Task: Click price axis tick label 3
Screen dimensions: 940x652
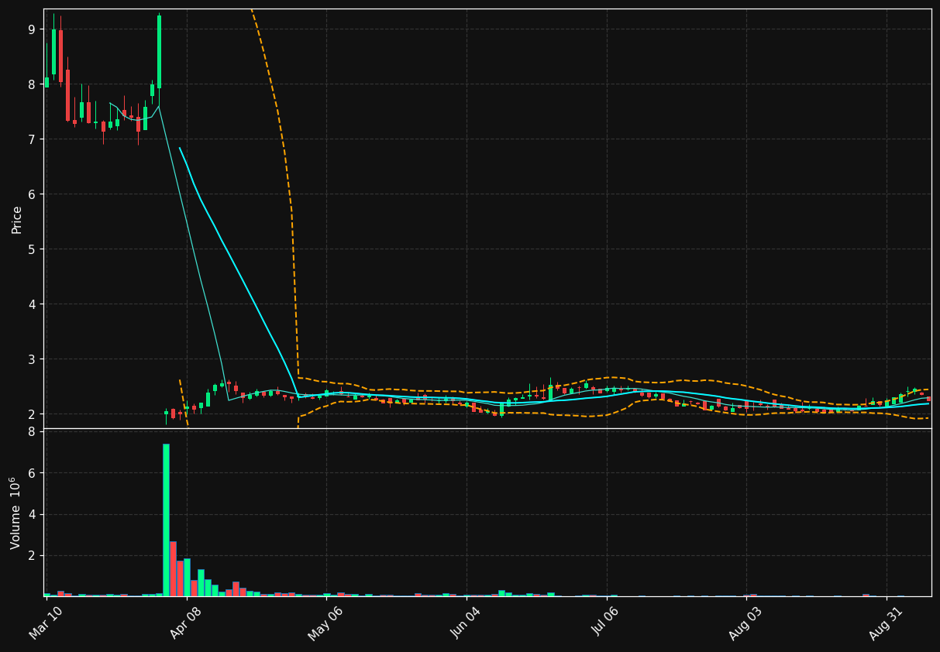Action: click(x=32, y=359)
